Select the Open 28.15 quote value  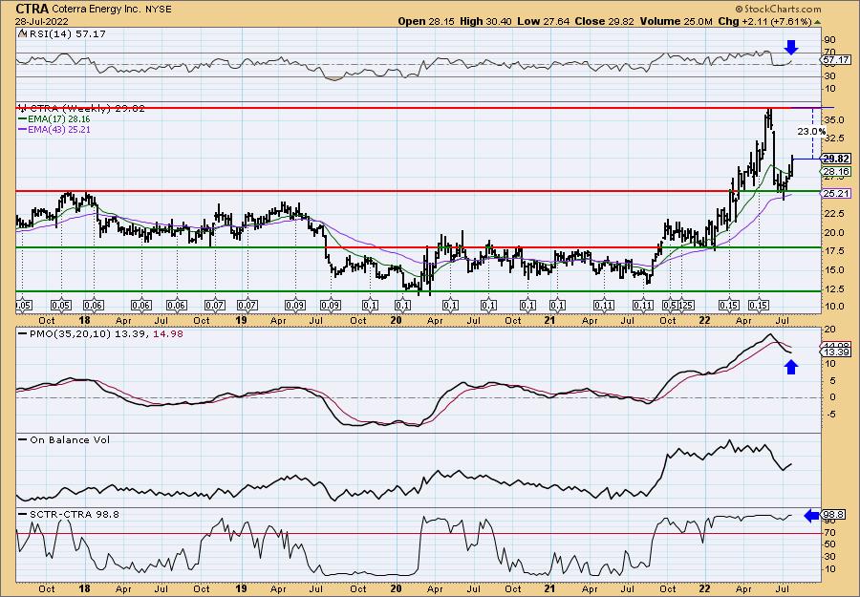(425, 21)
